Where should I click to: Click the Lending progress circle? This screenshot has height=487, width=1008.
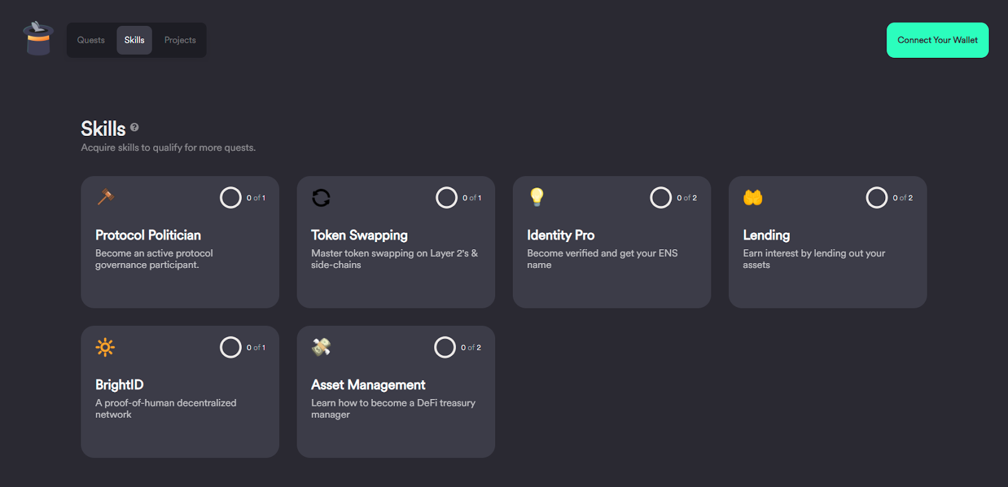click(x=876, y=198)
